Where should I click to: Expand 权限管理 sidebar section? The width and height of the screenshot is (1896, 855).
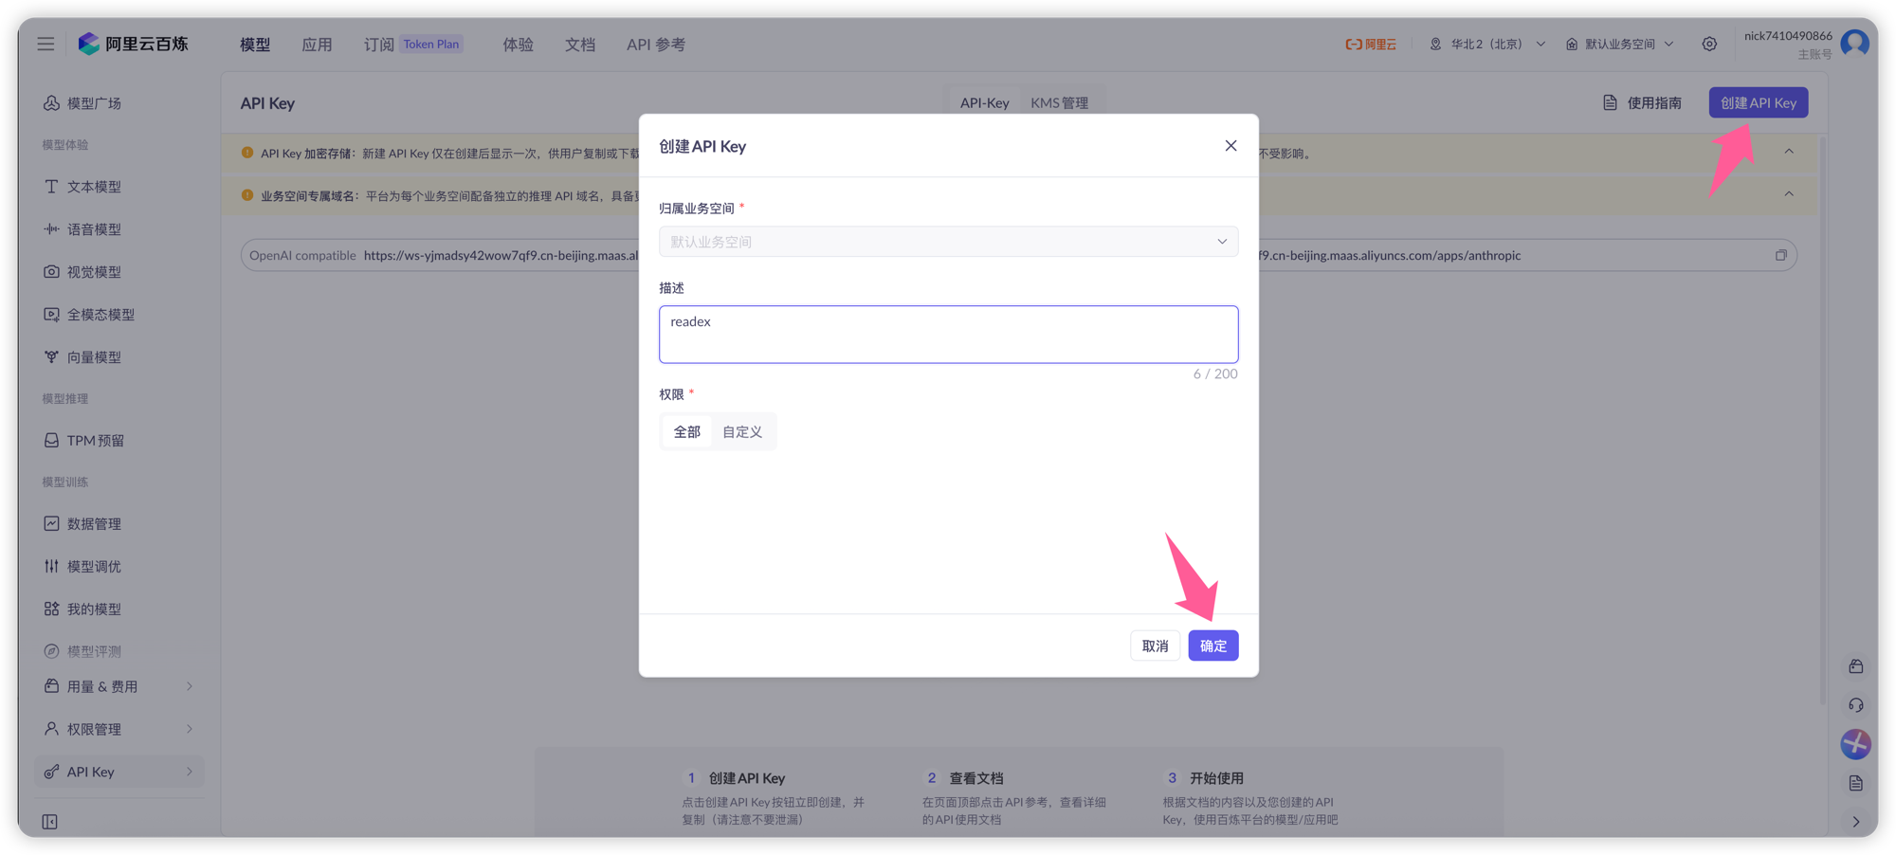pos(118,729)
